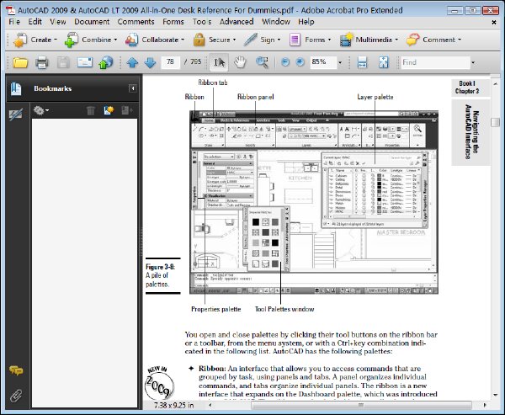The width and height of the screenshot is (505, 415).
Task: Click the page size 7.38 x 9.25 in
Action: click(174, 405)
